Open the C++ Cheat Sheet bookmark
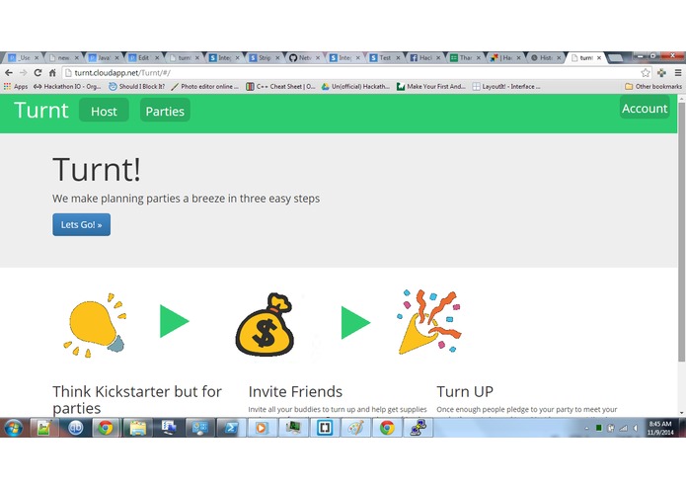The height and width of the screenshot is (488, 686). (x=280, y=87)
